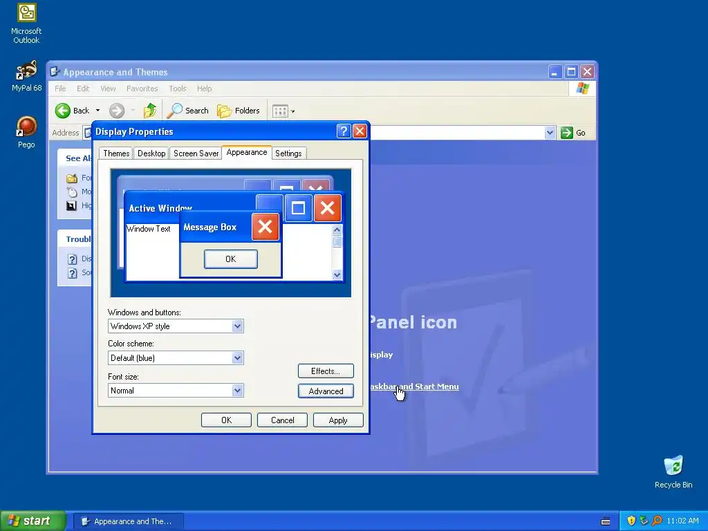Click the Forward arrow in the toolbar
The width and height of the screenshot is (708, 531).
(x=116, y=111)
